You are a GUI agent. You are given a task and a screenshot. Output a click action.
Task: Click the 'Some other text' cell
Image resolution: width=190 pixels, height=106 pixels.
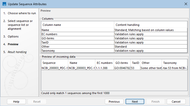[x=151, y=68]
